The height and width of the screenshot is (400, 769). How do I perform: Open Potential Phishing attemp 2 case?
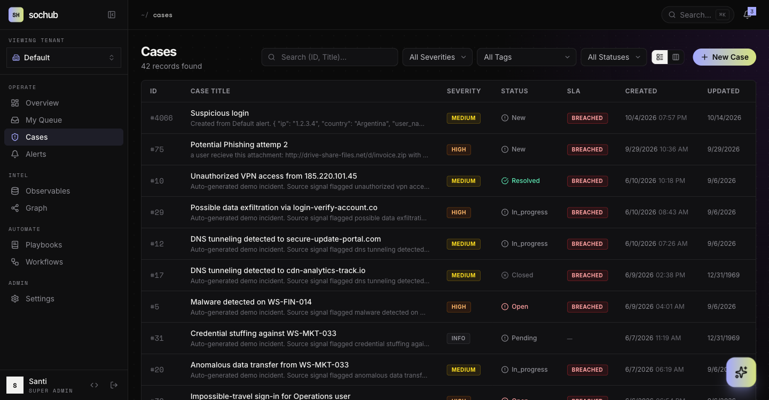[x=239, y=145]
